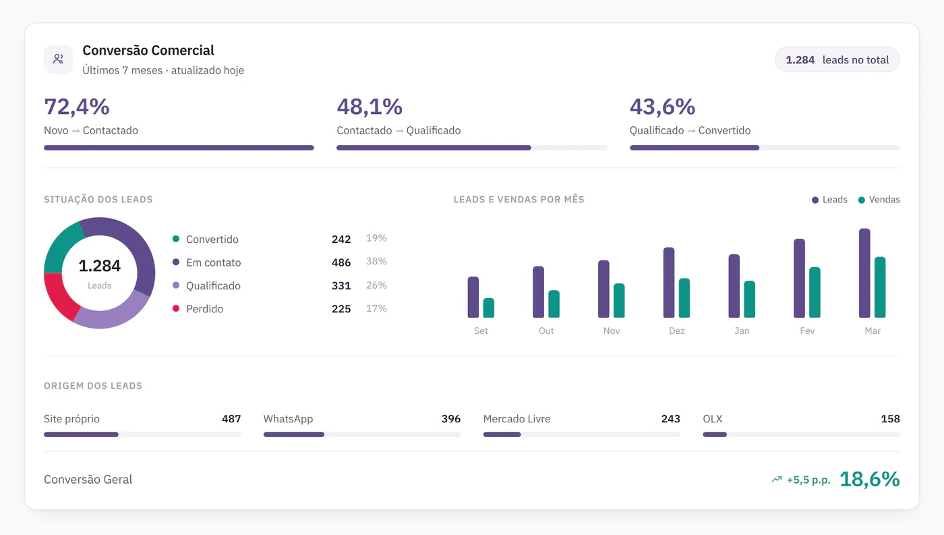Click the purple Leads bar for Nov
The width and height of the screenshot is (944, 535).
coord(603,289)
